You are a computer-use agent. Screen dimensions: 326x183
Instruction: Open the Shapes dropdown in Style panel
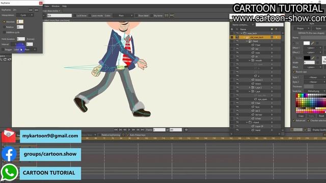coord(302,28)
